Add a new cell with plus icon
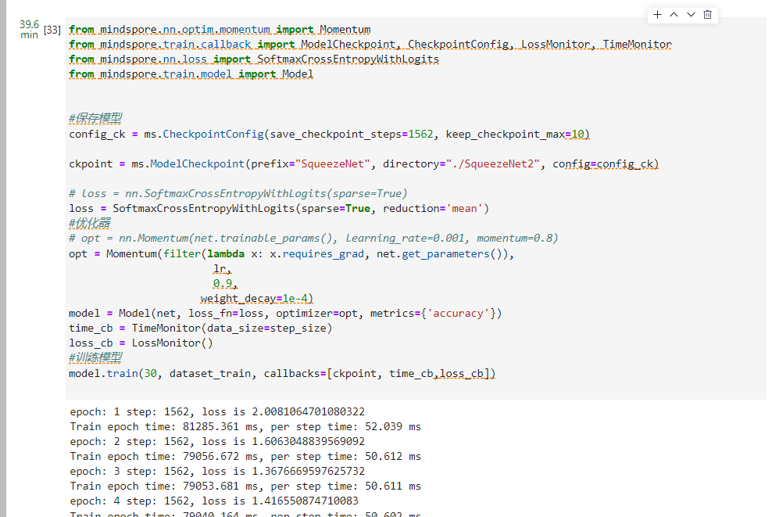The height and width of the screenshot is (517, 779). [657, 14]
